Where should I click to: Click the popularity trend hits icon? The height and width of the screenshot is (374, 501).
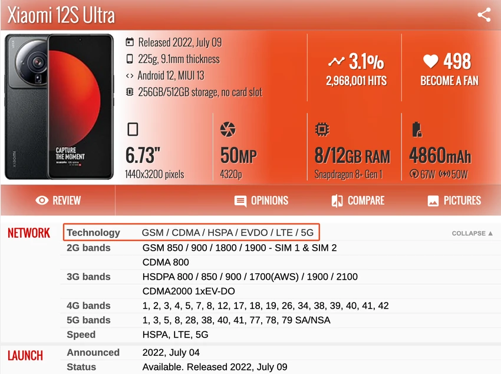336,61
